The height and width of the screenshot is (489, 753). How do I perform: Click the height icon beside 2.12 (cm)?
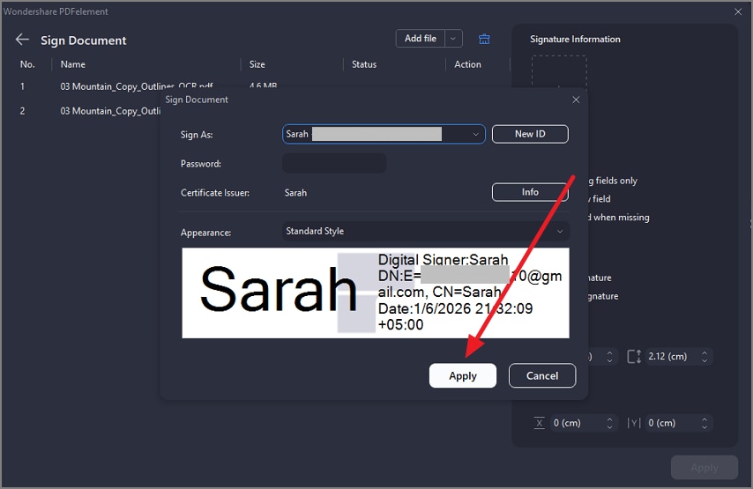pyautogui.click(x=634, y=357)
